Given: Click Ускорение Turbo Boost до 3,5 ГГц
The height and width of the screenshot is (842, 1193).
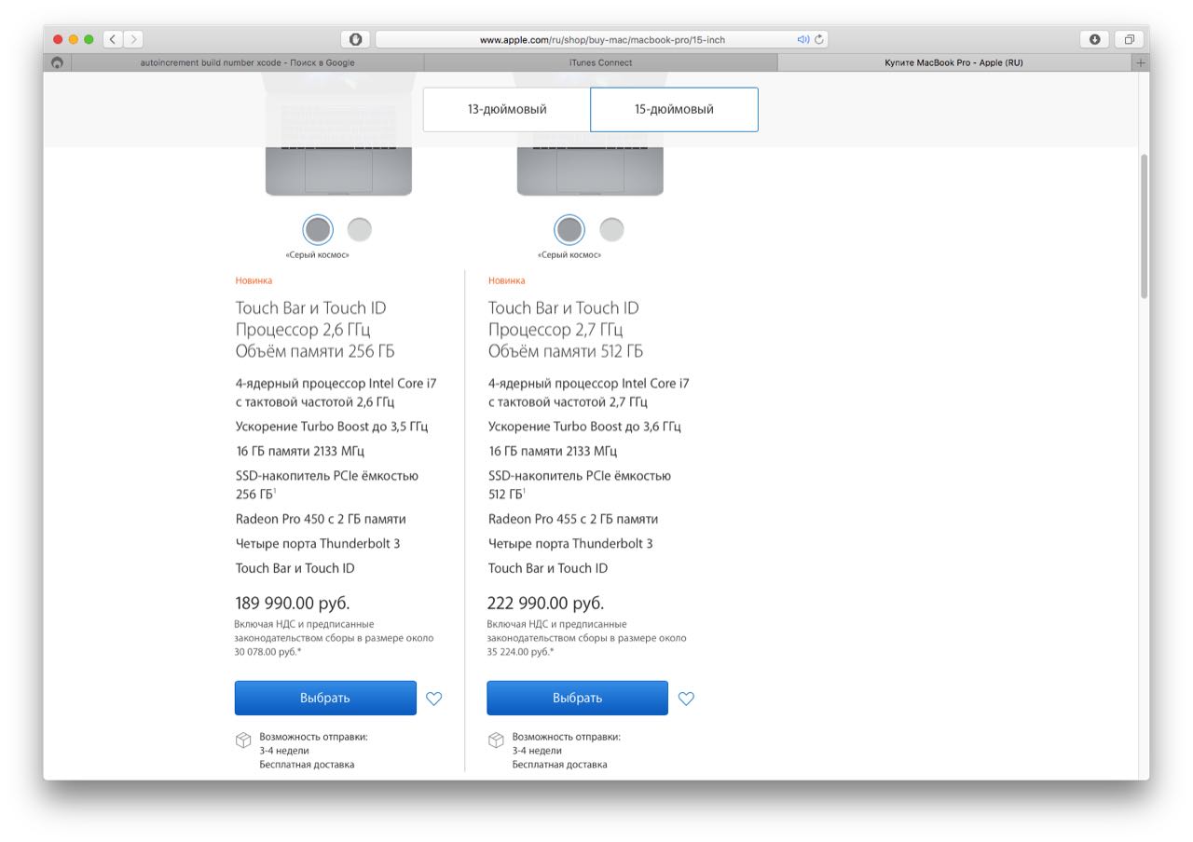Looking at the screenshot, I should click(332, 427).
